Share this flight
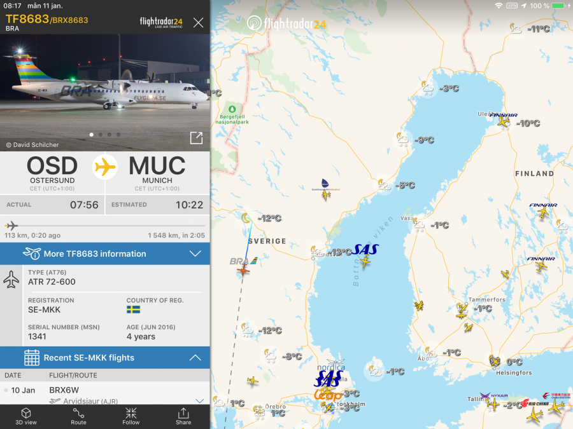The width and height of the screenshot is (573, 429). click(183, 416)
